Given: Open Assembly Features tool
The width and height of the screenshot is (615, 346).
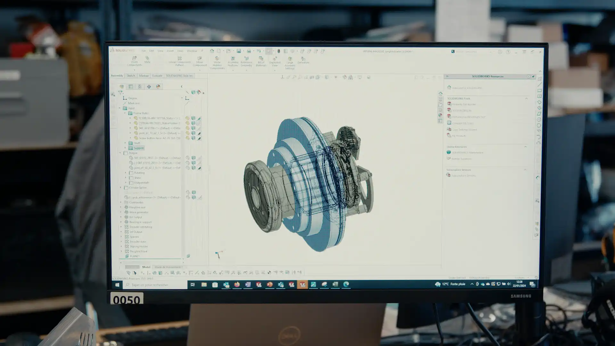Looking at the screenshot, I should tap(233, 62).
